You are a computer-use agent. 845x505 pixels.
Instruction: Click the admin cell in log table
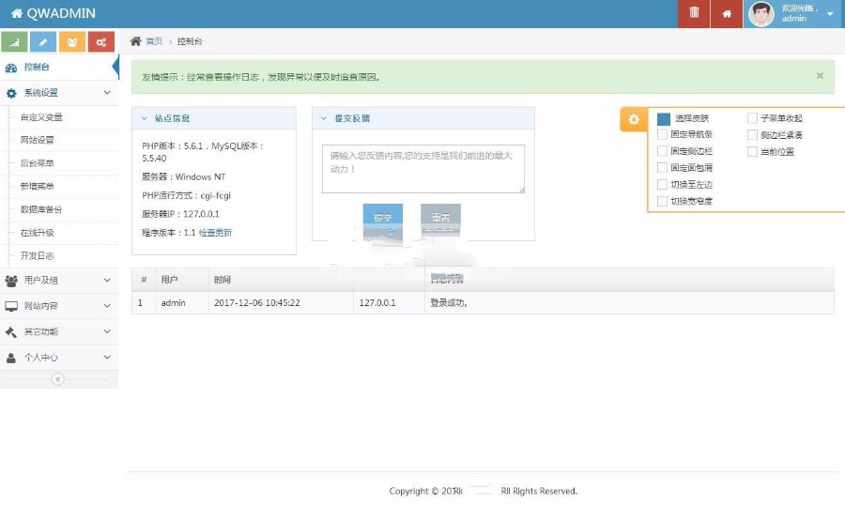click(182, 303)
